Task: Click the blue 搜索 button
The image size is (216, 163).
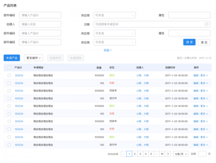Action: pyautogui.click(x=189, y=42)
